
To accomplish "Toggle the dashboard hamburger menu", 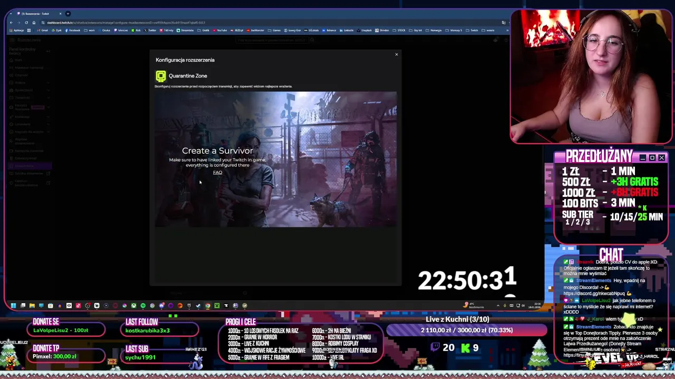I will pos(12,40).
